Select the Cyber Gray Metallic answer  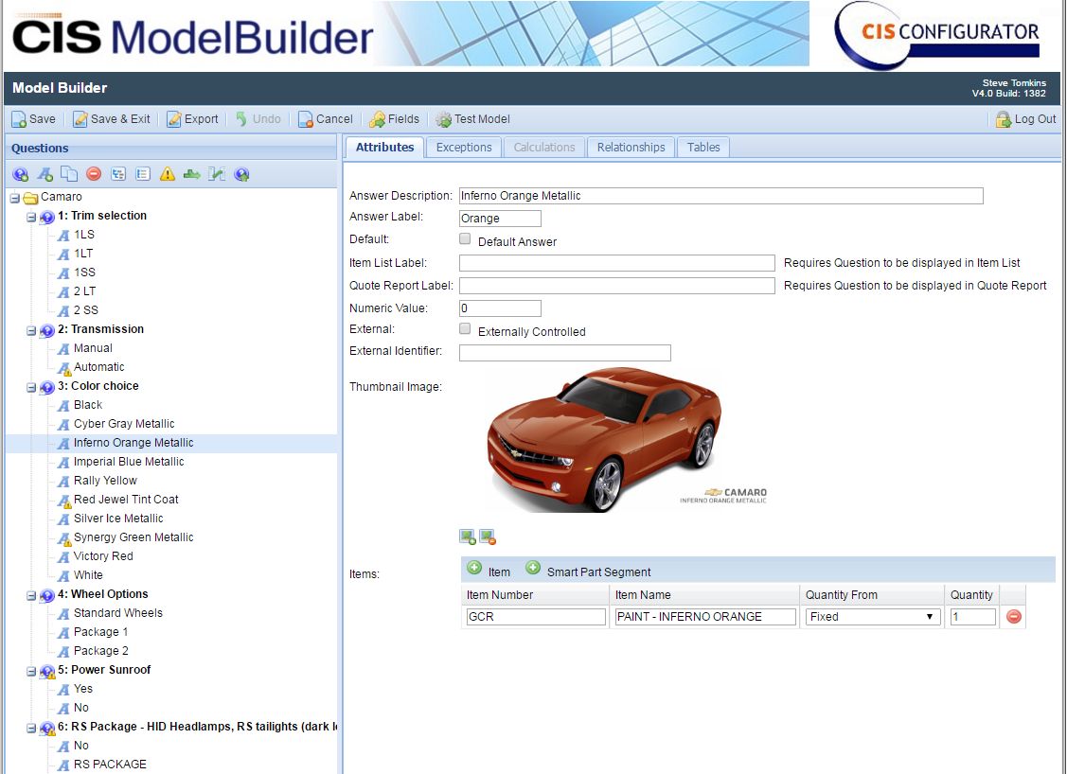click(x=124, y=424)
